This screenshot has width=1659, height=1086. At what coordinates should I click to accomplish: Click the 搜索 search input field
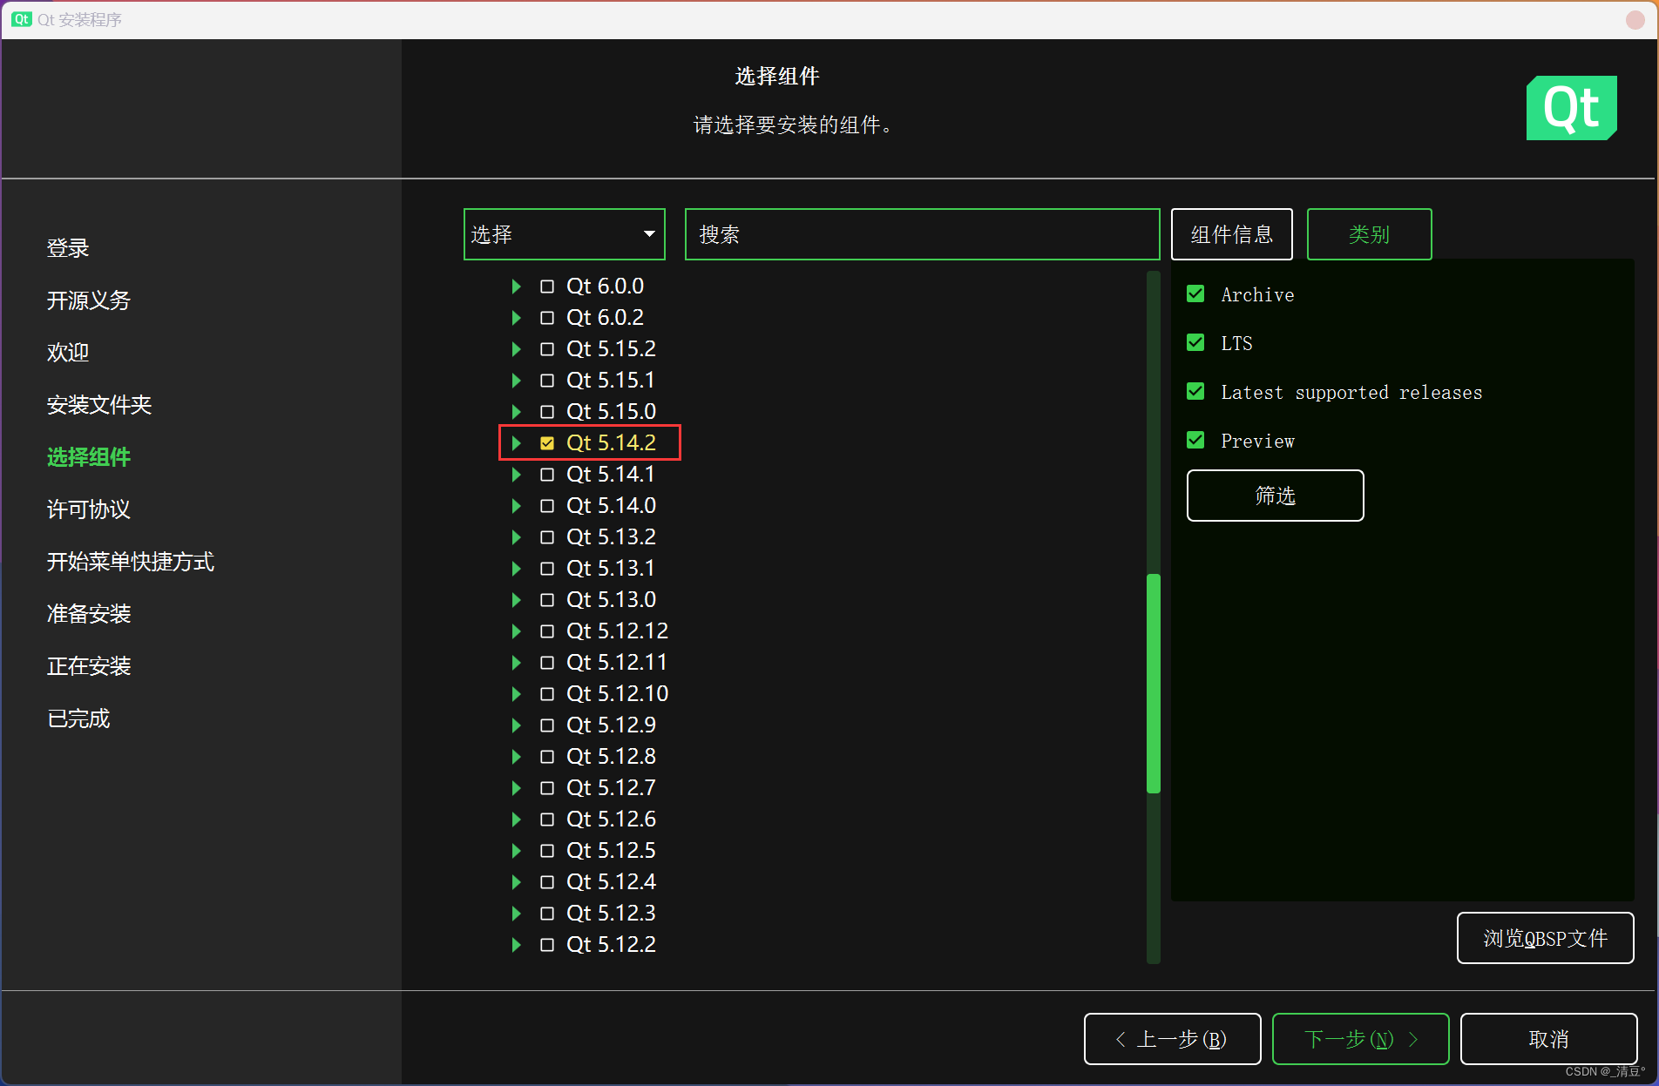pyautogui.click(x=922, y=234)
